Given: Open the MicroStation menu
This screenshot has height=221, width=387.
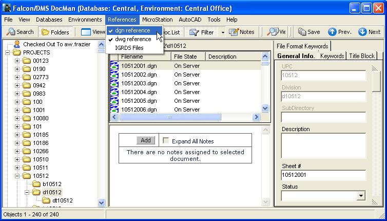Looking at the screenshot, I should pos(157,20).
